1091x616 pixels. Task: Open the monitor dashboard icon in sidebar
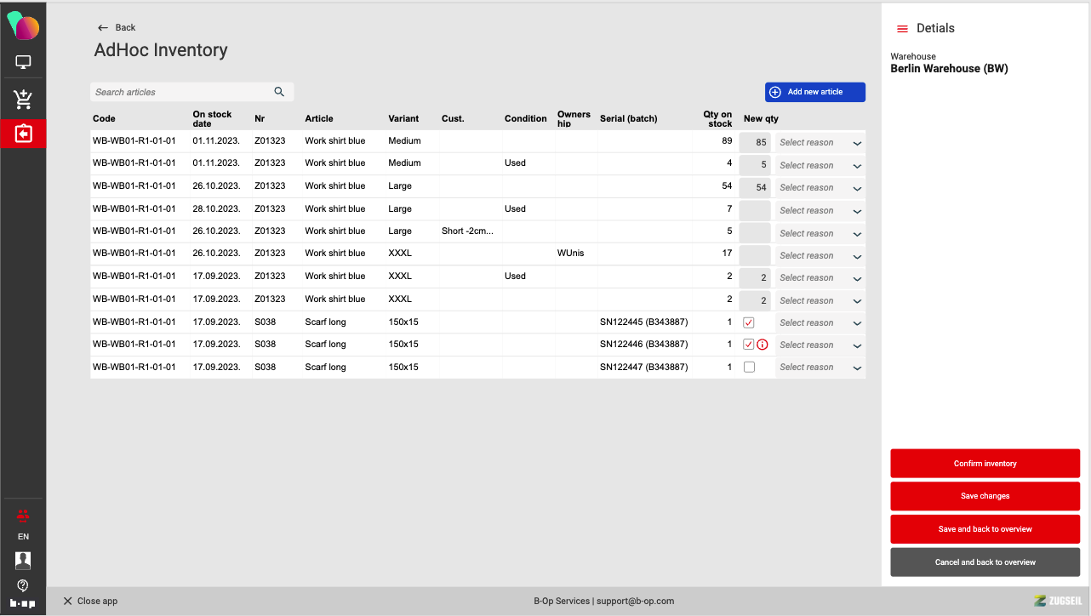click(23, 62)
